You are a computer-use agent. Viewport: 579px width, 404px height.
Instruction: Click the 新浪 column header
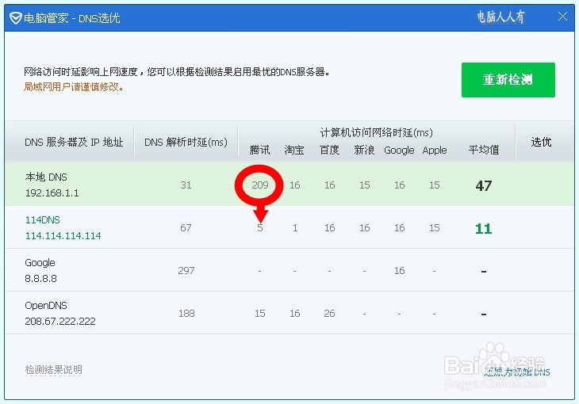364,151
